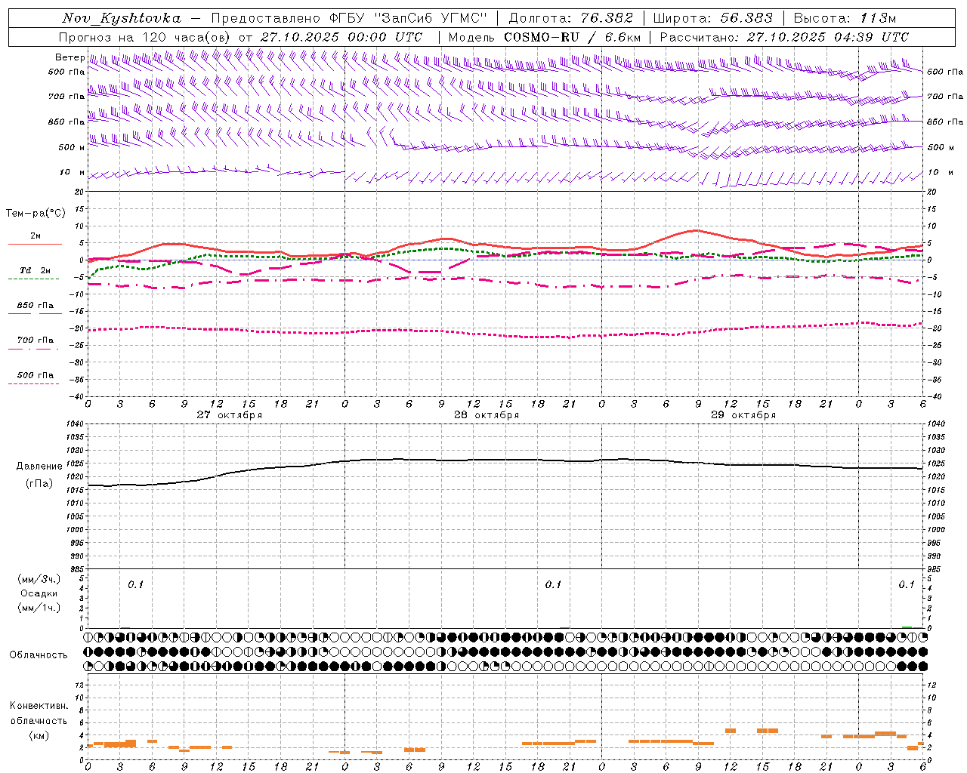Click the 500 м wind level label on right axis
The height and width of the screenshot is (773, 967).
tap(940, 147)
